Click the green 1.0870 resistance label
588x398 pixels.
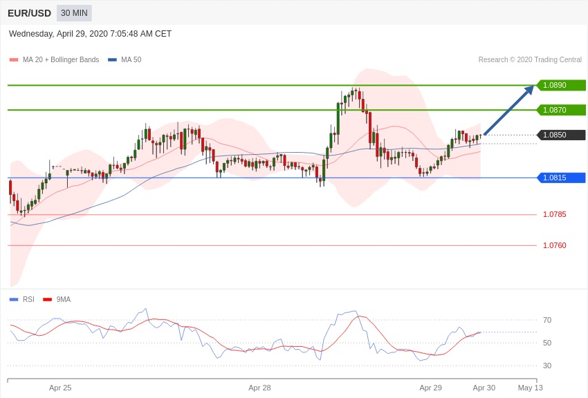562,110
